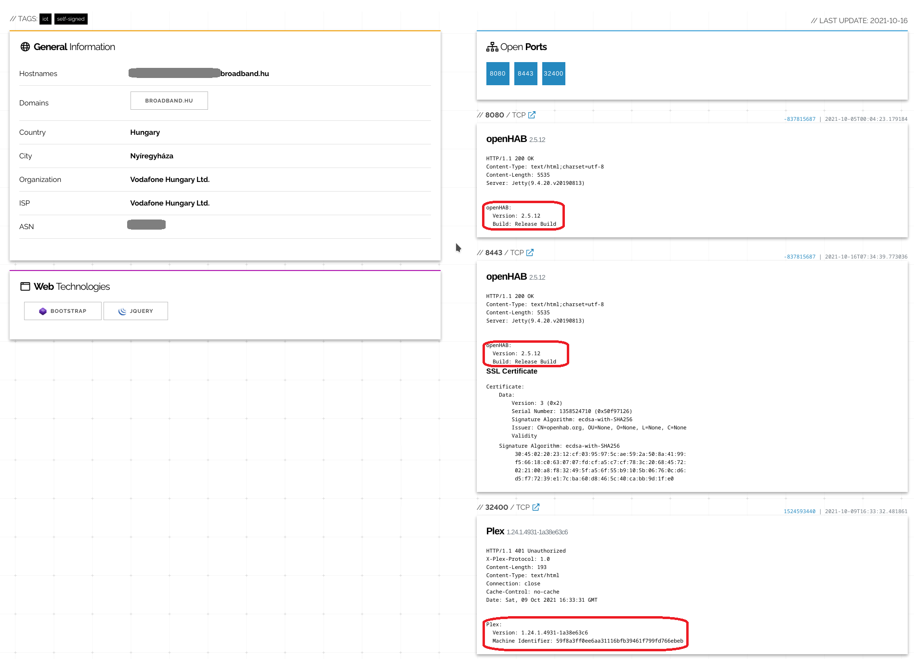Click the Issuer CN=openhab.org line
This screenshot has height=659, width=914.
coord(599,427)
